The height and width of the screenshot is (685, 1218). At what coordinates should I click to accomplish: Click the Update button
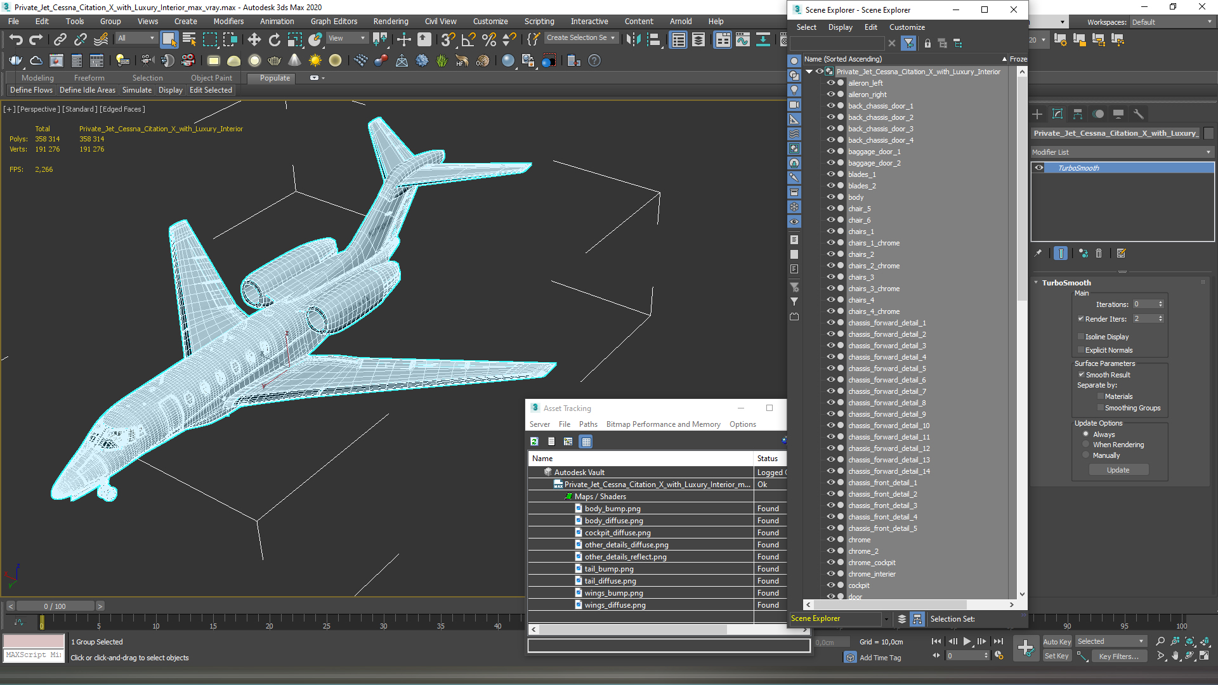[1118, 470]
